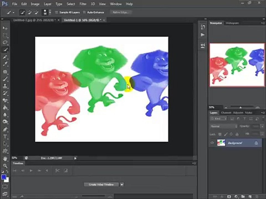
Task: Open the Properties panel icon
Action: [203, 45]
